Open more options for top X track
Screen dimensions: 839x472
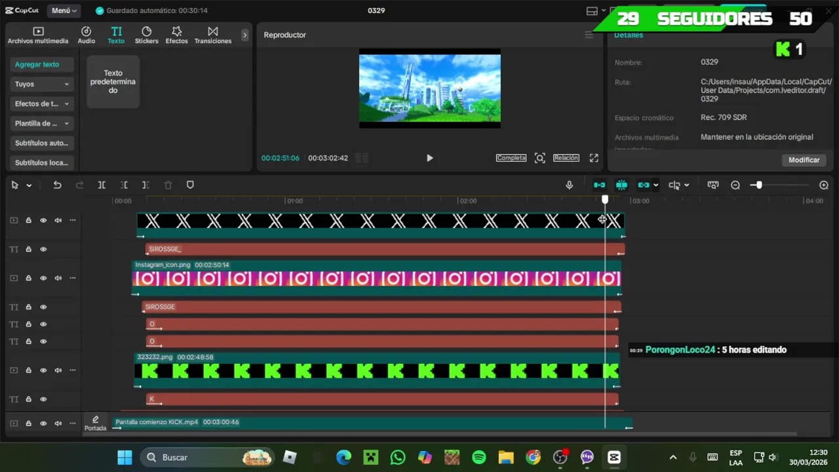point(73,220)
